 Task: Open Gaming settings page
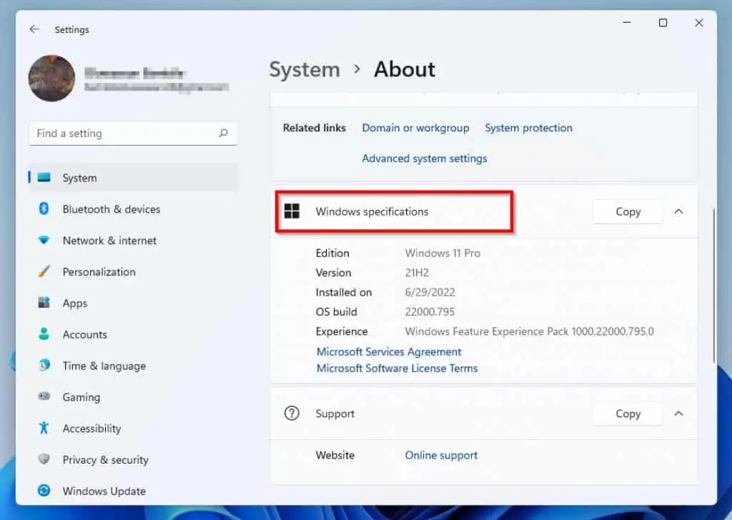point(133,397)
